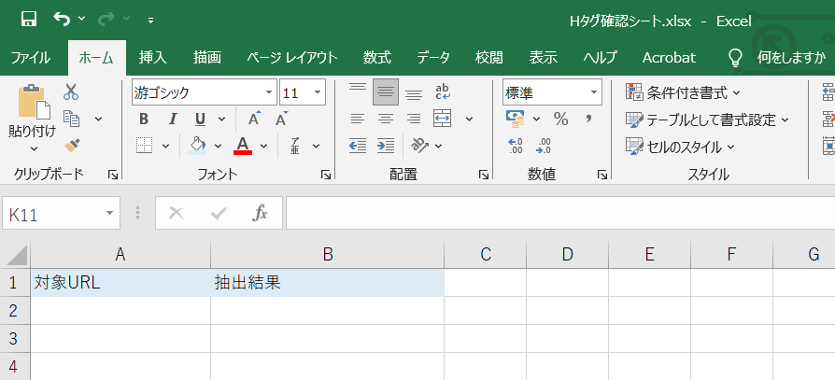This screenshot has height=380, width=835.
Task: Open merge cells dropdown arrow
Action: (469, 119)
